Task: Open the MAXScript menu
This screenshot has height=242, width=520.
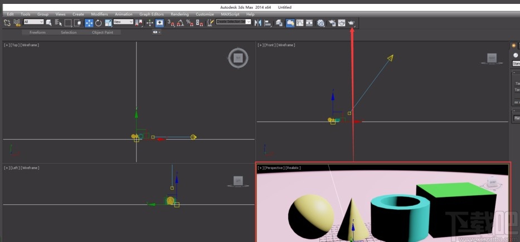Action: point(230,14)
